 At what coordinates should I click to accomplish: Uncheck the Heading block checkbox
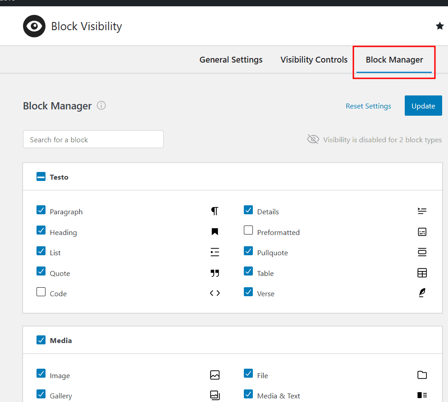tap(41, 230)
